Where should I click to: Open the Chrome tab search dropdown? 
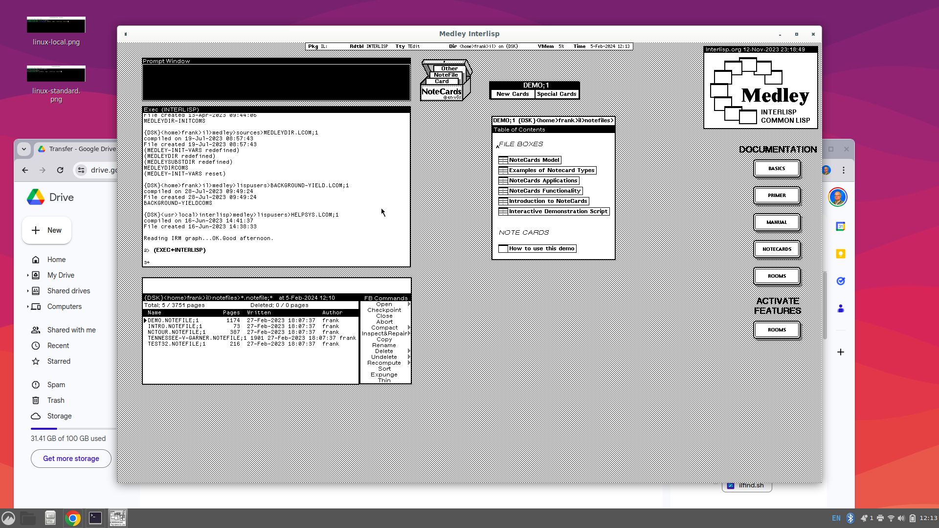point(23,149)
